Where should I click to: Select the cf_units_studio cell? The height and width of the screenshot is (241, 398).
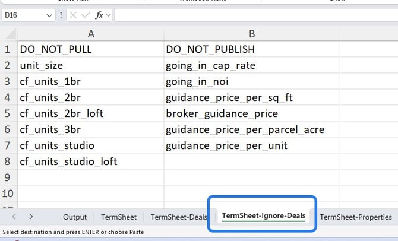tap(91, 145)
